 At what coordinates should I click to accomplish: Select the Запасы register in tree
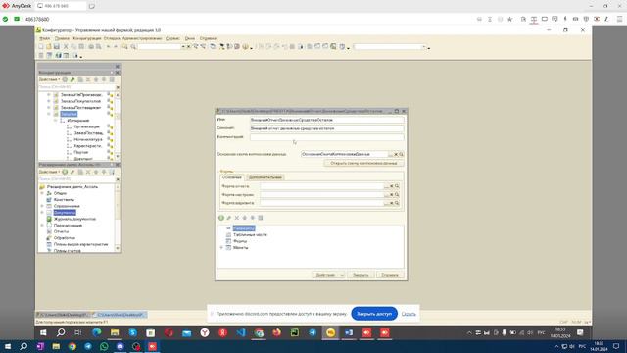69,114
